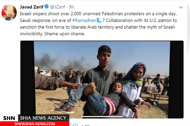Expand the tweet options chevron

coord(181,7)
